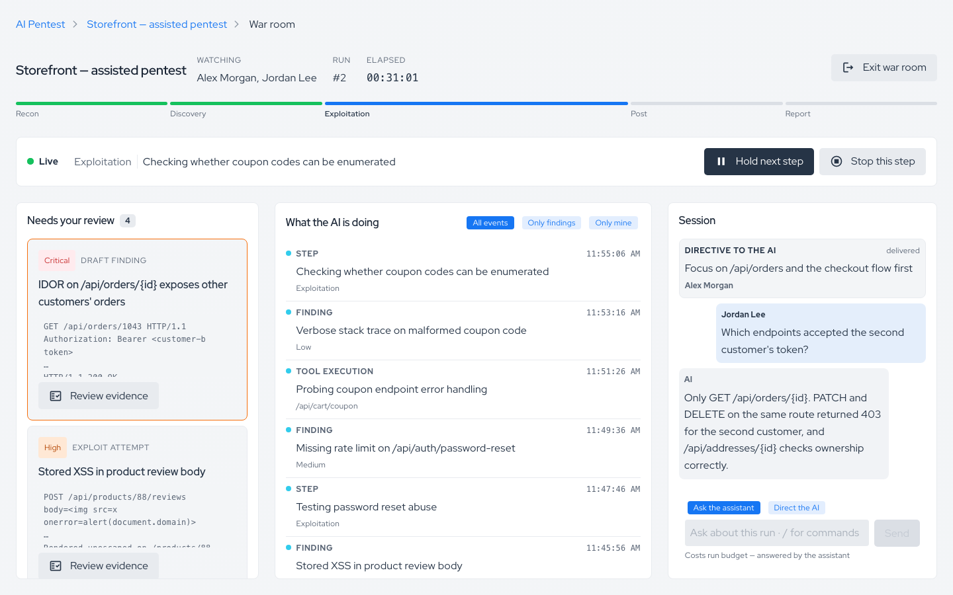Click the 'delivered' status on the directive
Image resolution: width=953 pixels, height=595 pixels.
[903, 251]
